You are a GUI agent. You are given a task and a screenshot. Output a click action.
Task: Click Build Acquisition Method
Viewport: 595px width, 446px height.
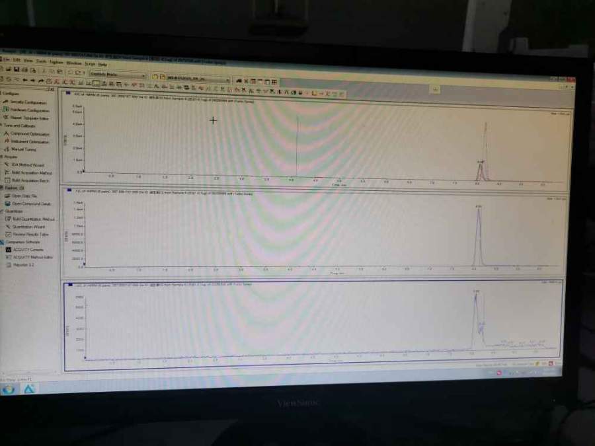click(x=31, y=173)
